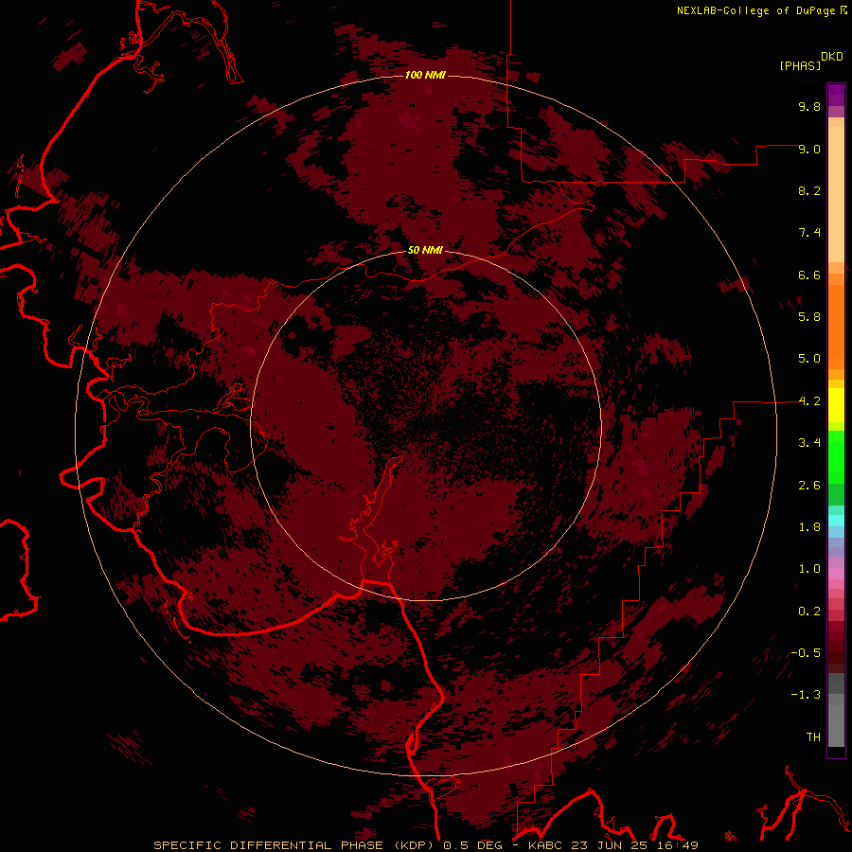Click the 3.4 value on the color scale
Viewport: 852px width, 852px height.
[x=809, y=443]
